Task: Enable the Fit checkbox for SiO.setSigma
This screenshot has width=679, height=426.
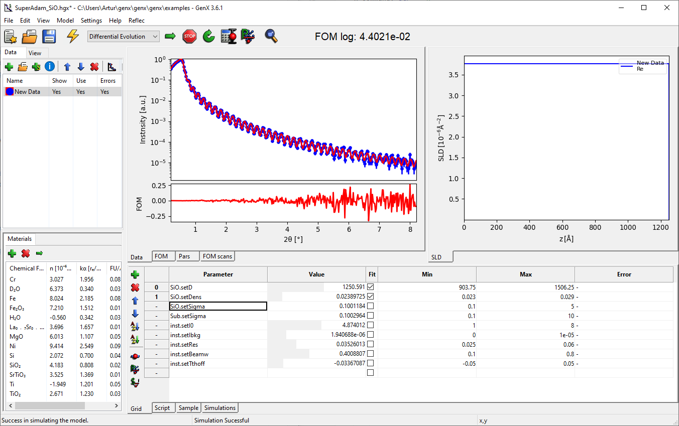Action: (371, 306)
